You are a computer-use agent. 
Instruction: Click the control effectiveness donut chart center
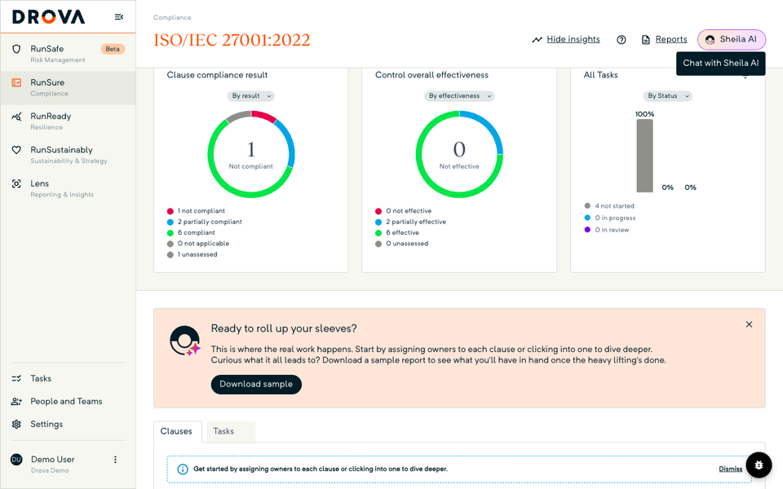(x=459, y=155)
